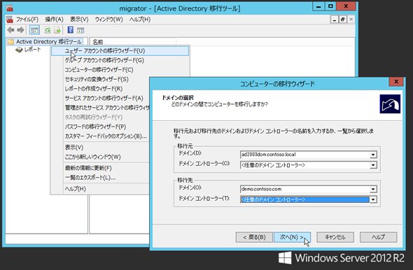Click the Refresh toolbar icon

pos(48,30)
